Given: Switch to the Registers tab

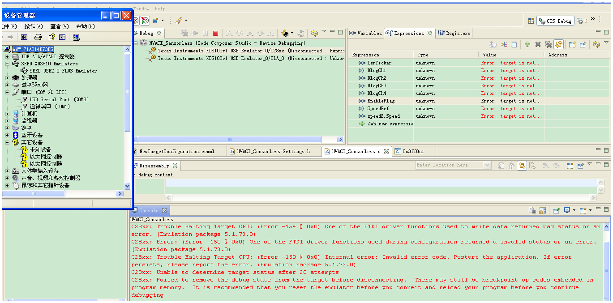Looking at the screenshot, I should [454, 33].
